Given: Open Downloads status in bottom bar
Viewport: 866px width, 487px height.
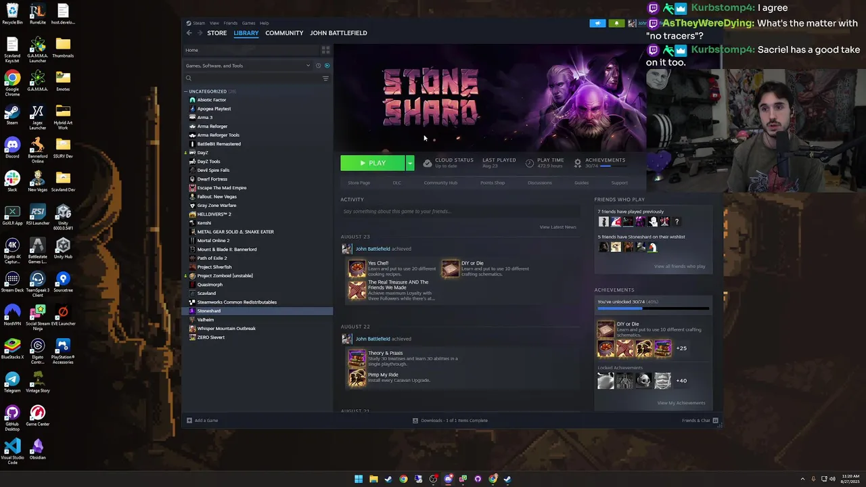Looking at the screenshot, I should pyautogui.click(x=450, y=421).
